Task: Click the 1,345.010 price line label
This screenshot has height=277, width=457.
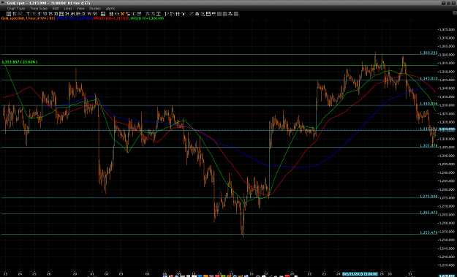Action: coord(428,78)
